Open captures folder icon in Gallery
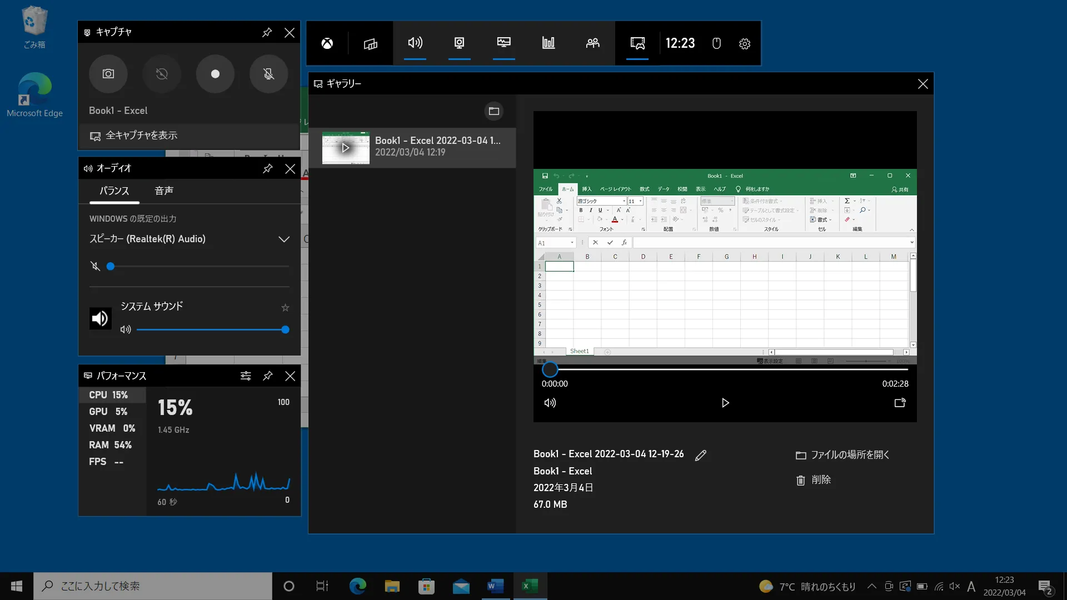This screenshot has height=600, width=1067. 493,111
